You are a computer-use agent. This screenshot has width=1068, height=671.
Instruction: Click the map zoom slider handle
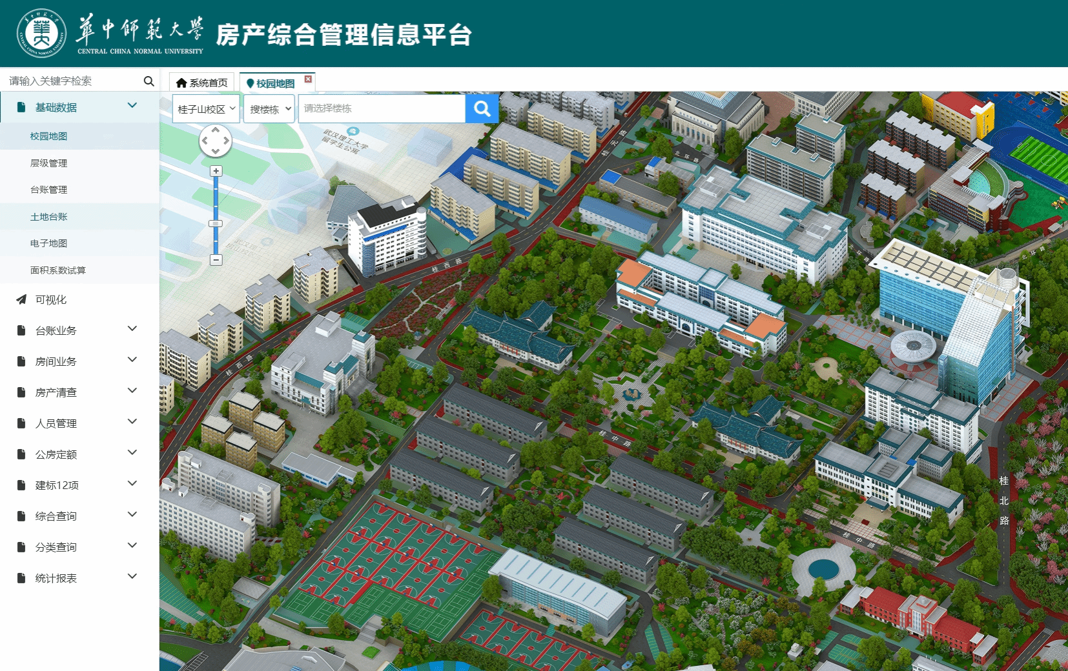coord(216,223)
